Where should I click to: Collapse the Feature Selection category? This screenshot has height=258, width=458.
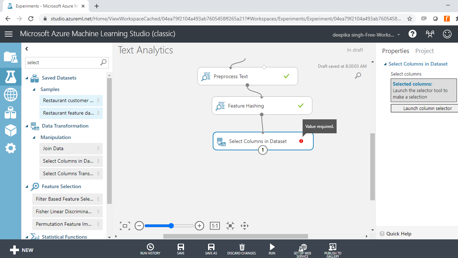click(27, 186)
